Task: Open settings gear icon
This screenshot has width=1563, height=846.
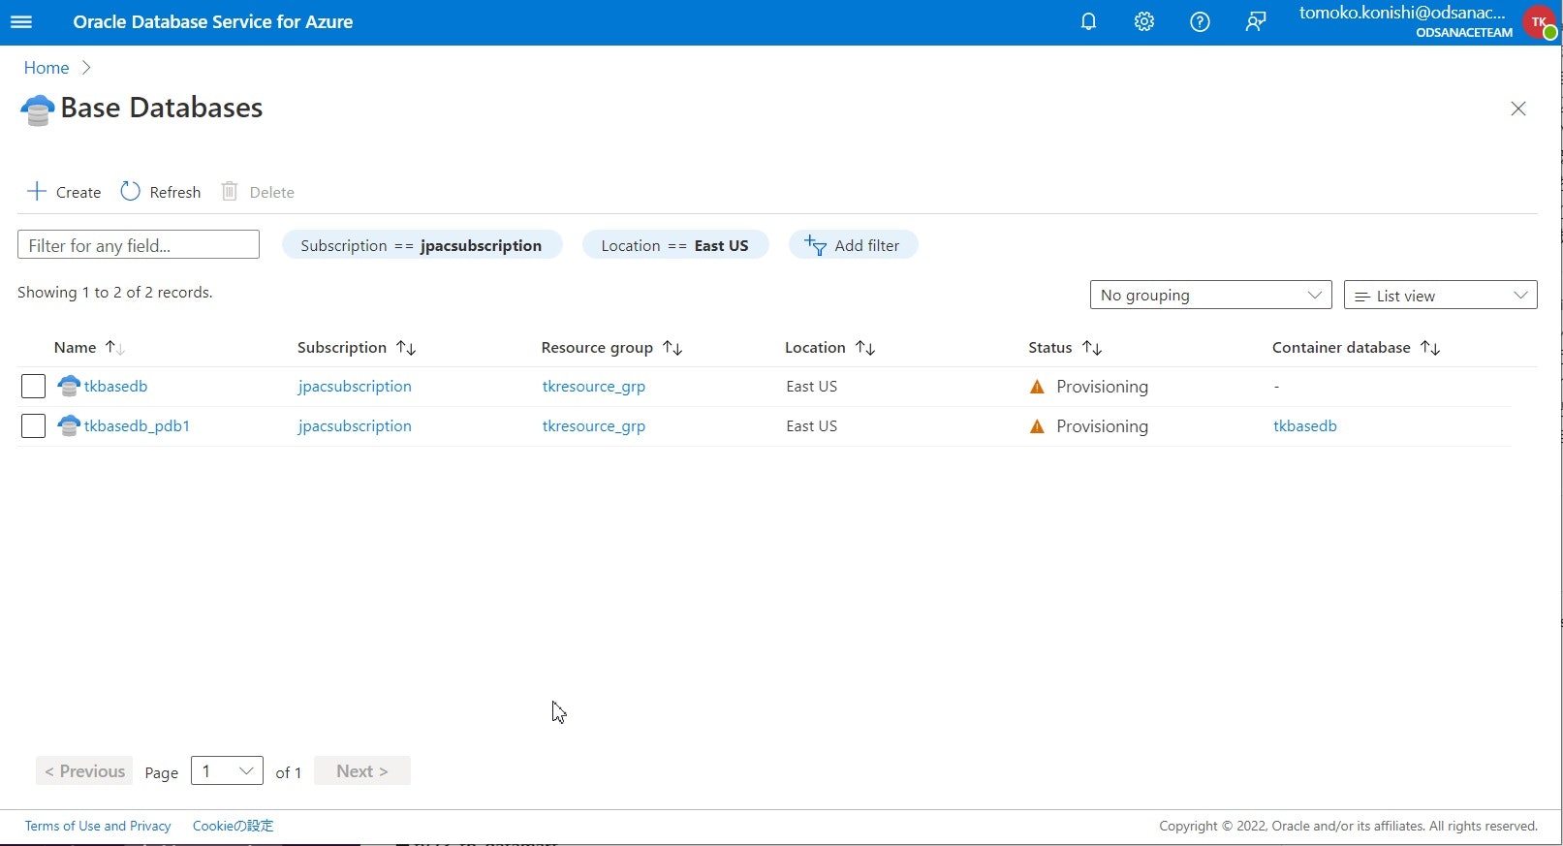Action: [x=1144, y=21]
